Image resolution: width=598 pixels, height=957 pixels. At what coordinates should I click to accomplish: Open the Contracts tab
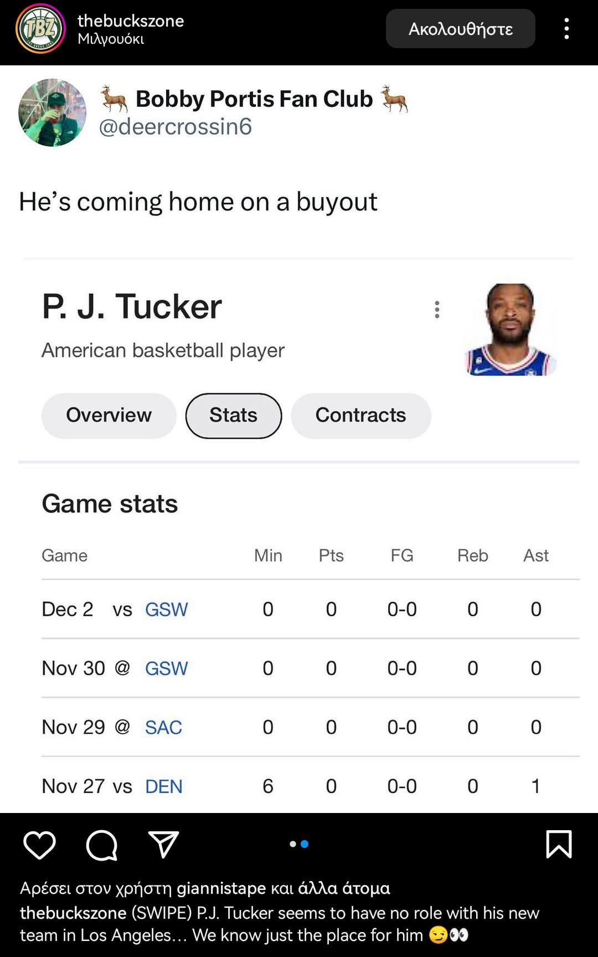360,415
